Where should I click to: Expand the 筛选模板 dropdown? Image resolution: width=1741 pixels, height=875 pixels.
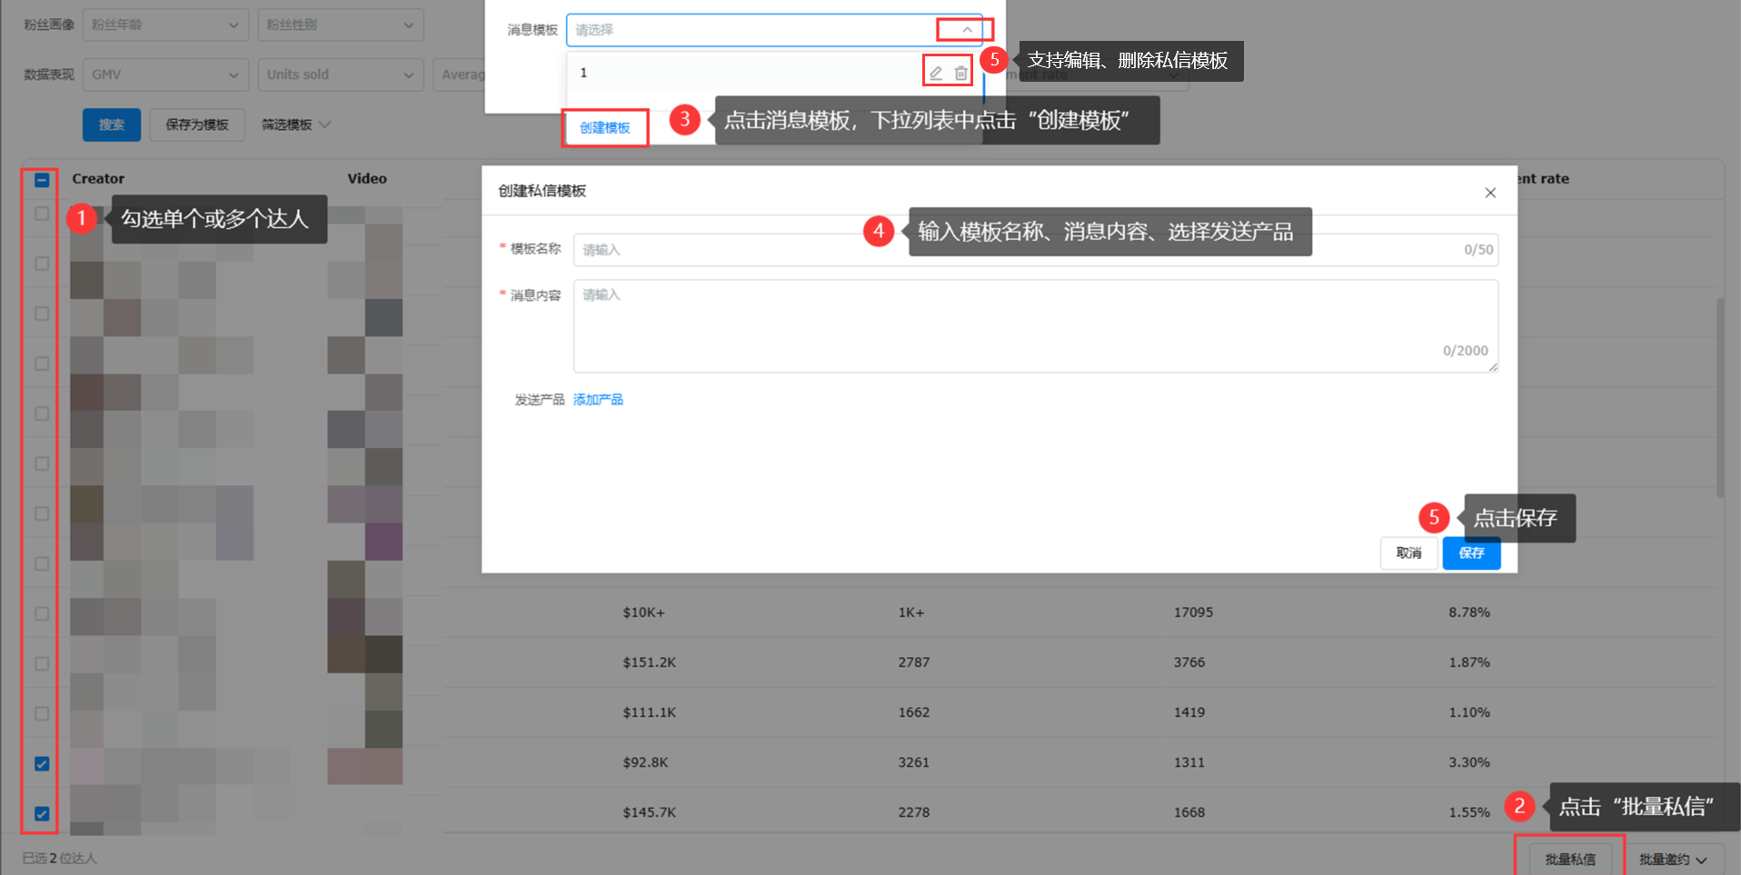(296, 124)
